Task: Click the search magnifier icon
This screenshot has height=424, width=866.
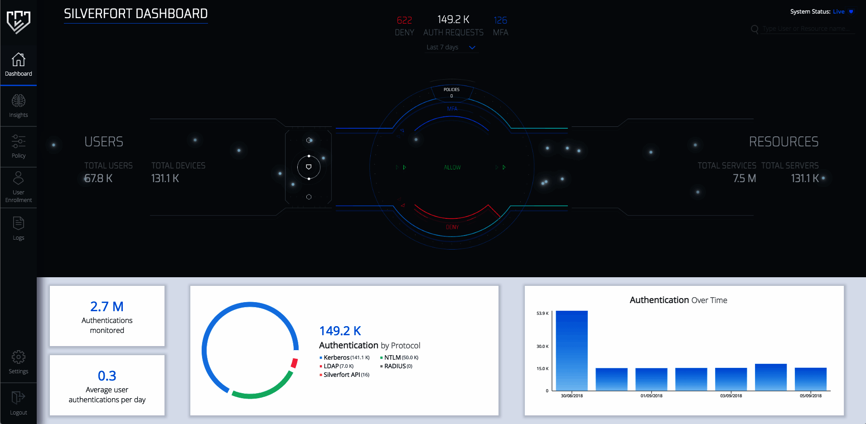Action: (755, 29)
